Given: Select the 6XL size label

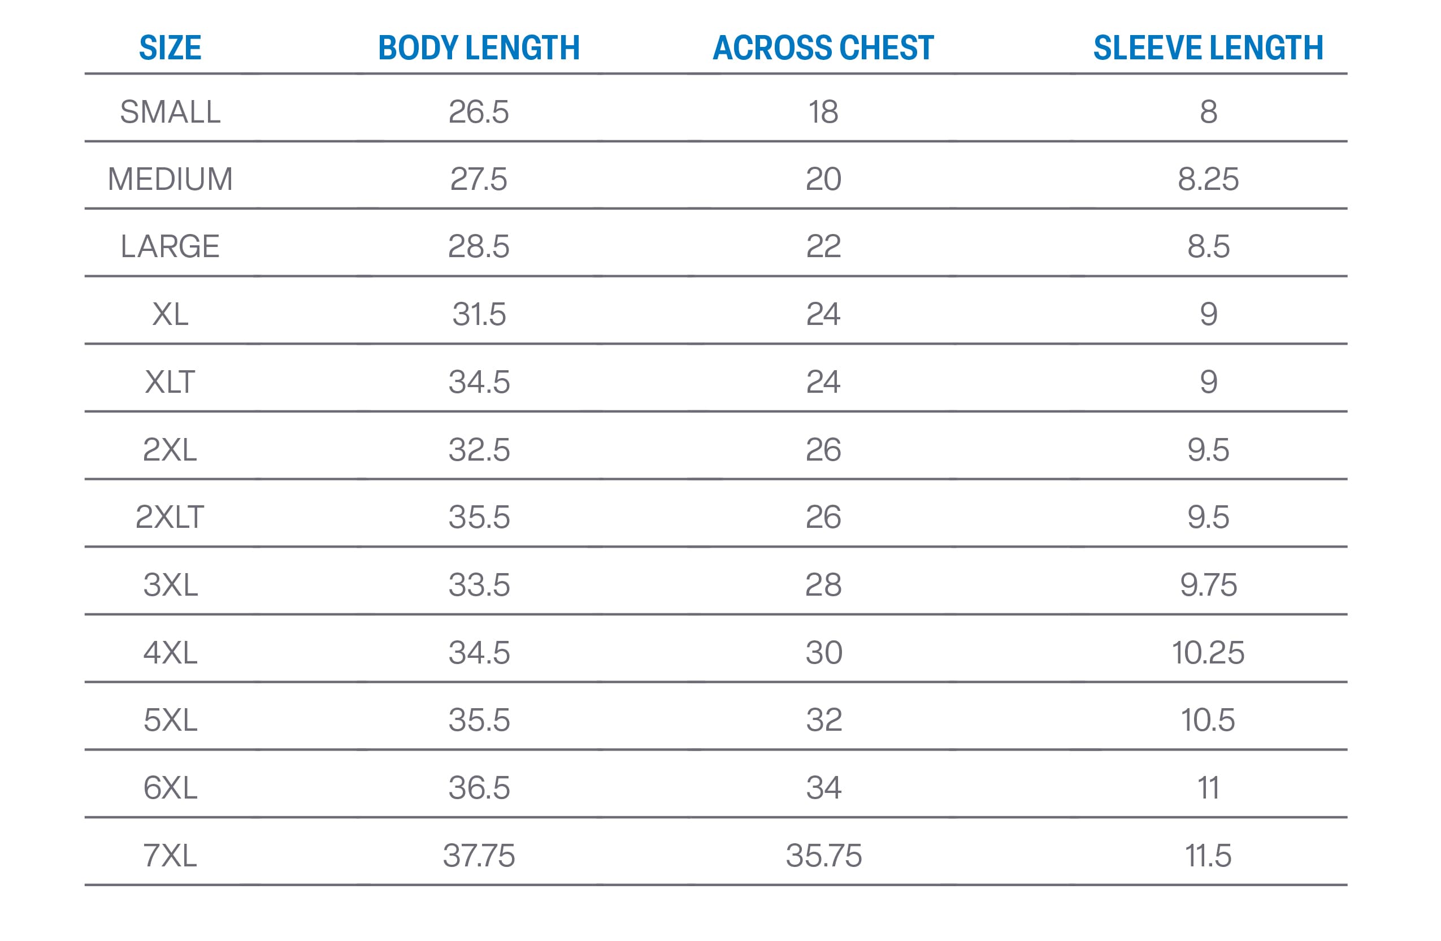Looking at the screenshot, I should (x=170, y=788).
